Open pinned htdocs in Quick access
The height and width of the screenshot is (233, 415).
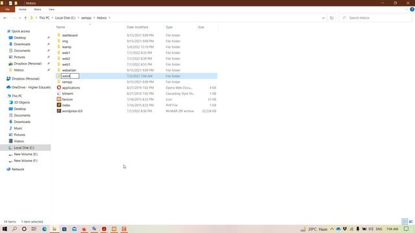point(19,70)
